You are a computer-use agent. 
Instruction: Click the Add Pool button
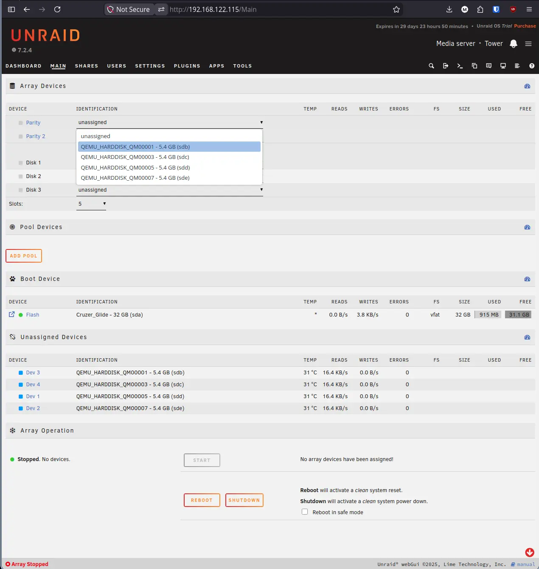(24, 256)
